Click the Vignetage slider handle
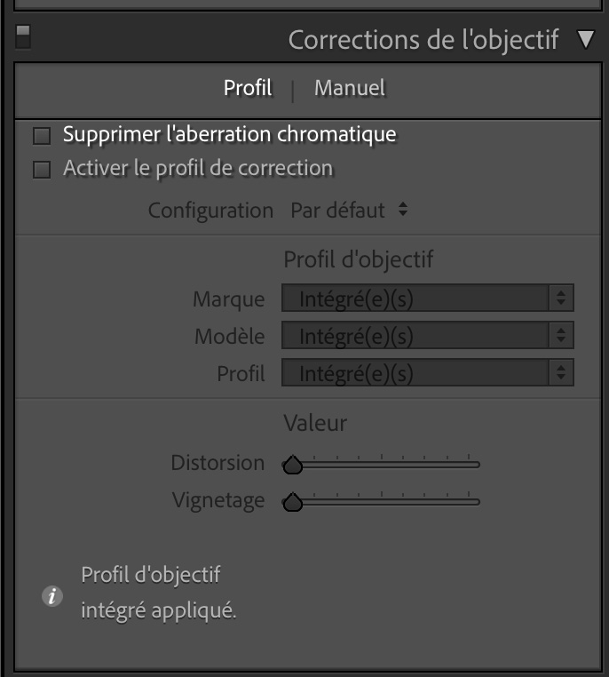Viewport: 609px width, 677px height. click(x=293, y=502)
